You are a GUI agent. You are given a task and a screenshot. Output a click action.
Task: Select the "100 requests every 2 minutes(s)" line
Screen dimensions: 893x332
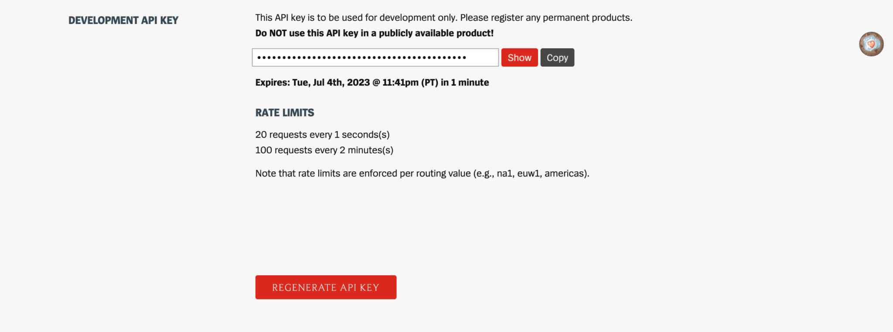click(x=324, y=150)
